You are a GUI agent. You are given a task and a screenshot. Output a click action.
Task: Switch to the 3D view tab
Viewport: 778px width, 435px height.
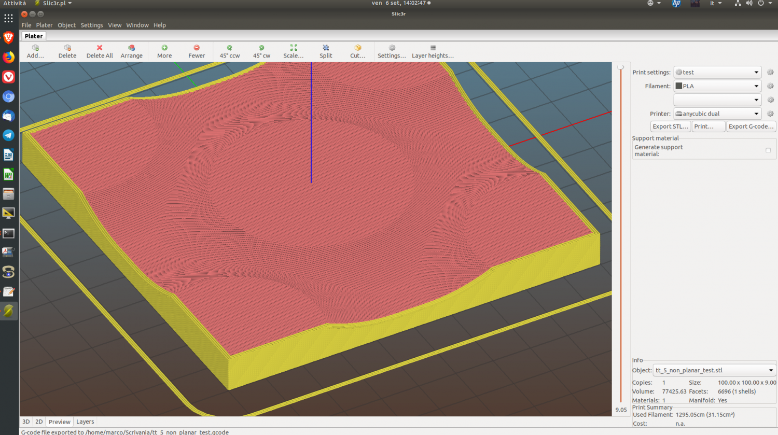pos(26,422)
